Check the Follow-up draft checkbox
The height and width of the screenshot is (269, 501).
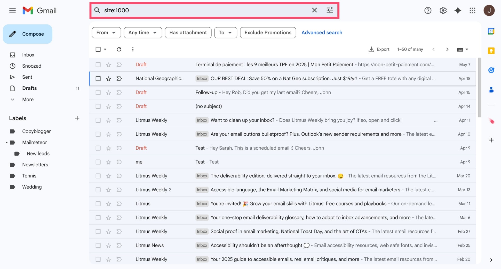(x=98, y=93)
